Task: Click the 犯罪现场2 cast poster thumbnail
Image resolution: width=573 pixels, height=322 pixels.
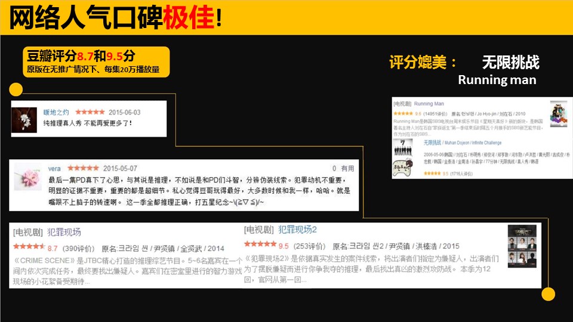Action: (x=522, y=246)
